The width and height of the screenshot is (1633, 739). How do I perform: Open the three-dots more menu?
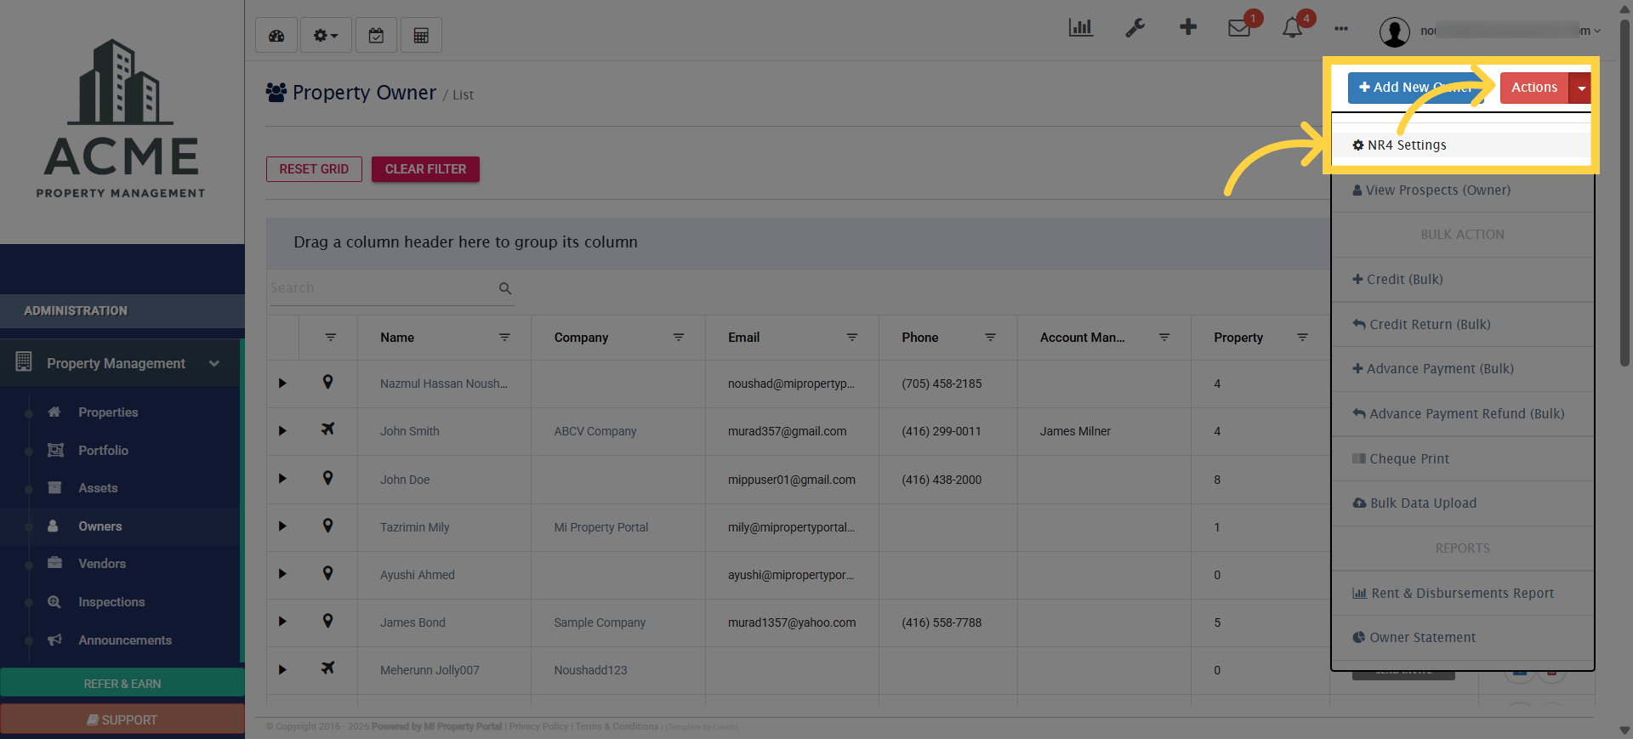(x=1341, y=29)
